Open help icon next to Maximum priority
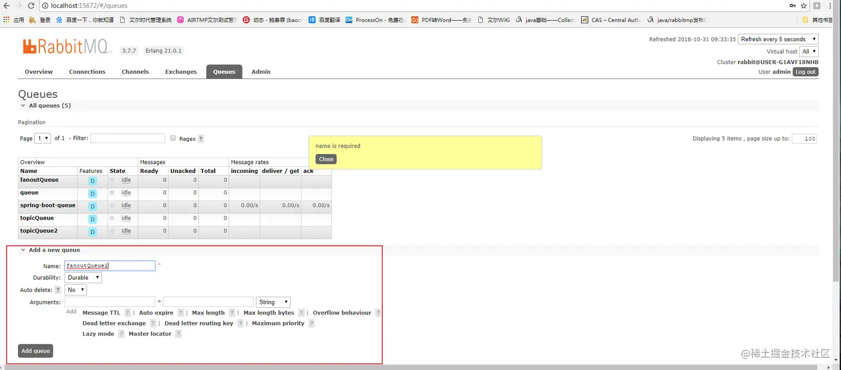This screenshot has height=370, width=841. (x=311, y=323)
